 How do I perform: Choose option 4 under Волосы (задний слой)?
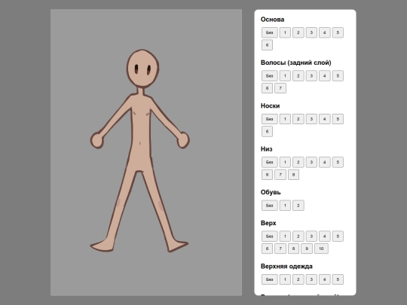coord(325,76)
